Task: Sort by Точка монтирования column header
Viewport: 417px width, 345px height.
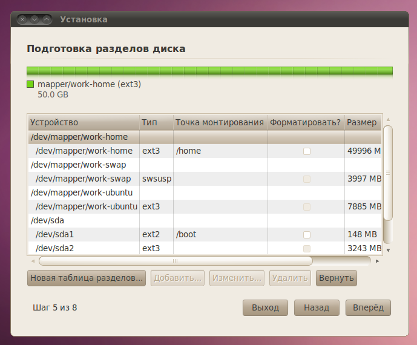Action: point(220,122)
